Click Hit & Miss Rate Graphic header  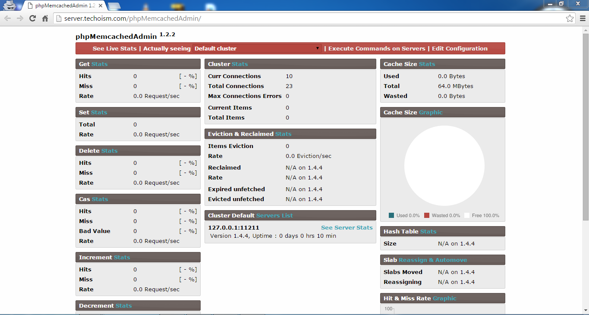coord(443,298)
